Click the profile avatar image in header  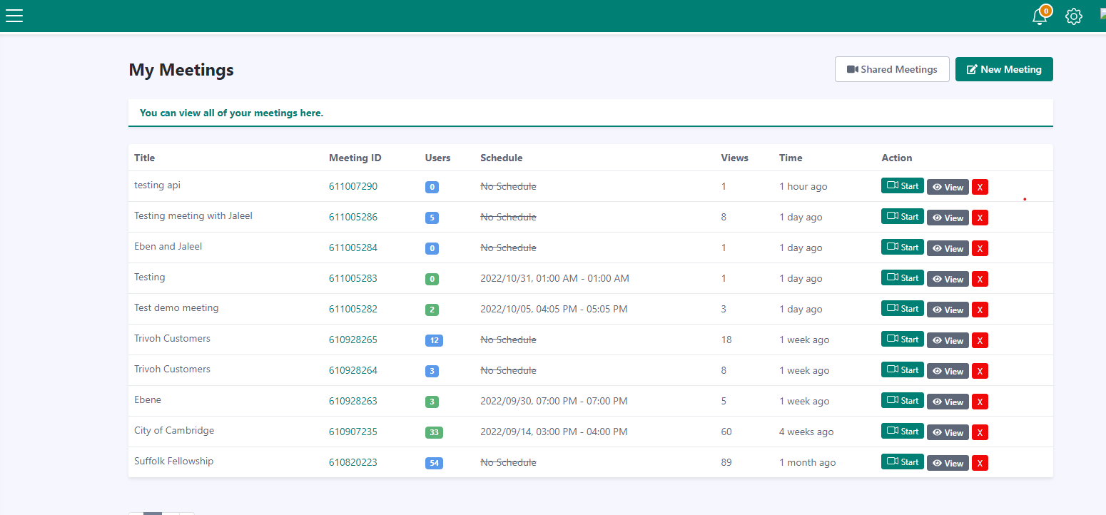[x=1102, y=13]
